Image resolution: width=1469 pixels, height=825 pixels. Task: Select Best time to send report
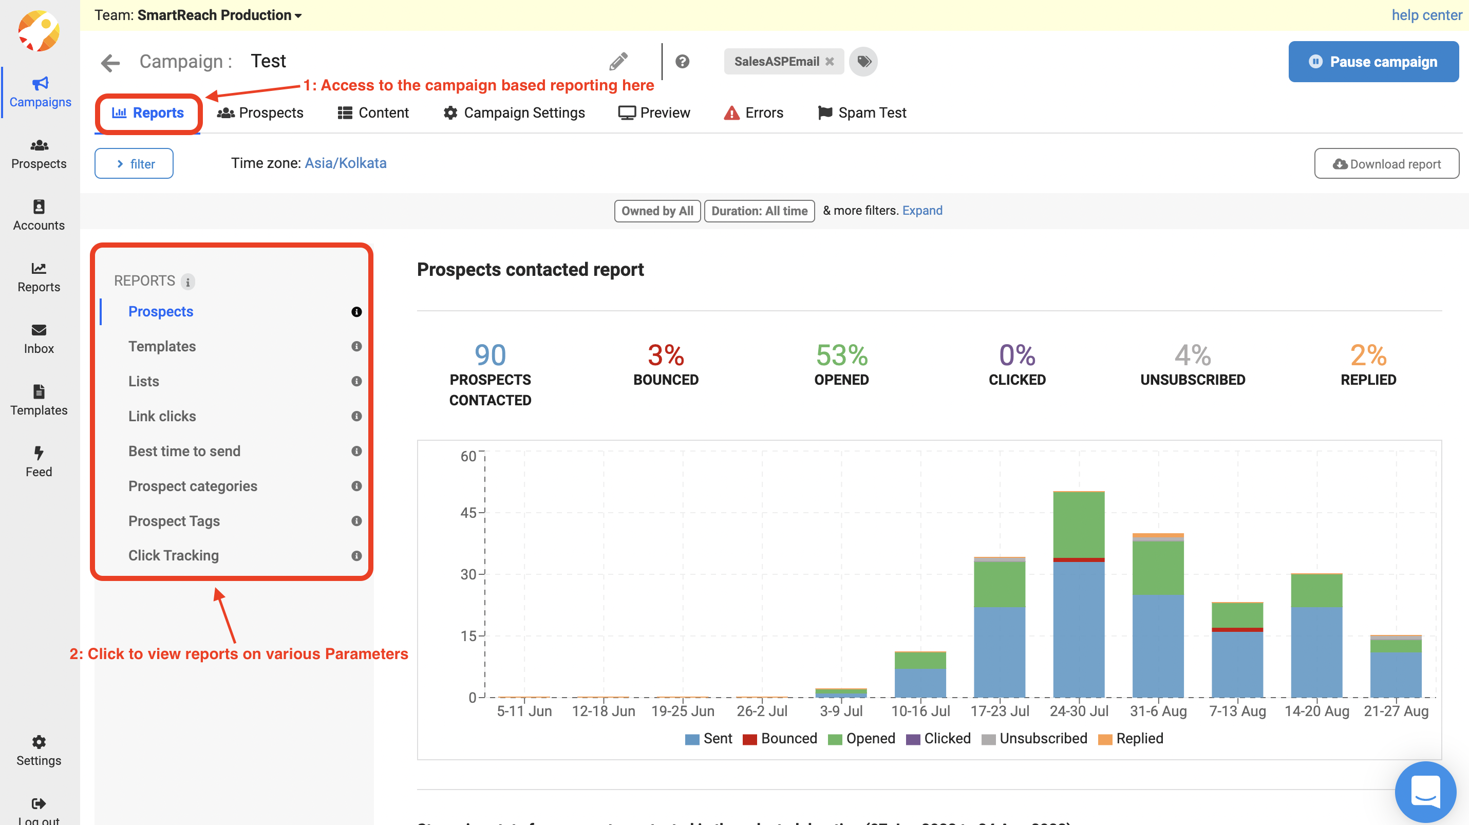[184, 451]
